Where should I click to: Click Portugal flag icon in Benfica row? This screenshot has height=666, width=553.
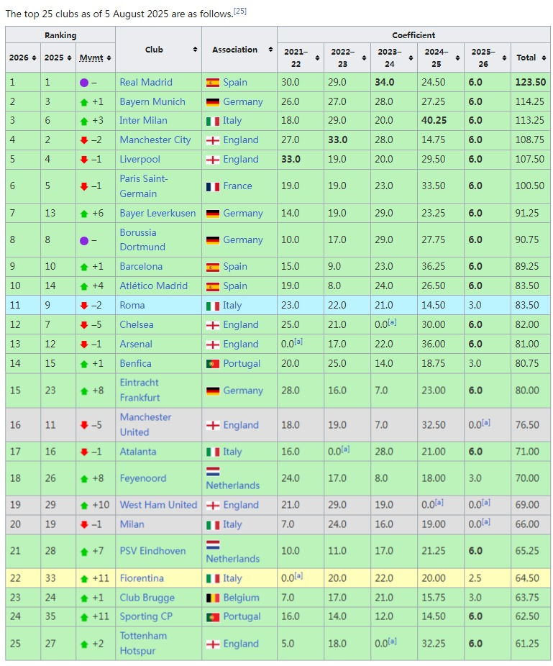[213, 364]
